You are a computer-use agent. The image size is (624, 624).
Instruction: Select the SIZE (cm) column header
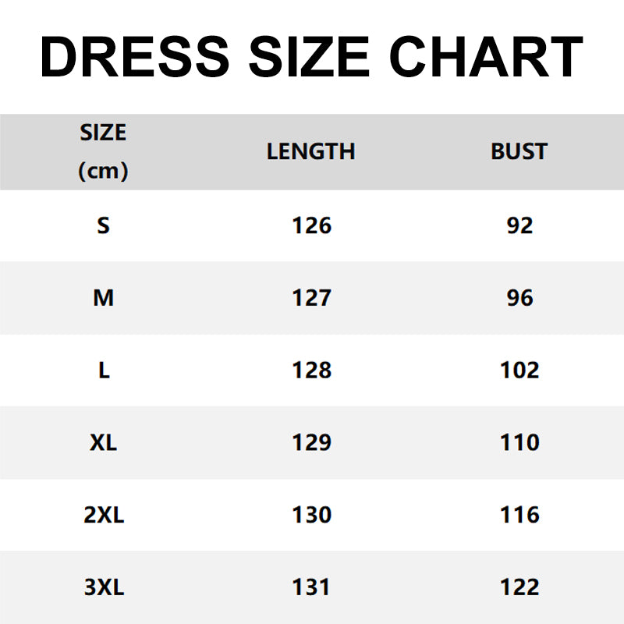click(103, 151)
